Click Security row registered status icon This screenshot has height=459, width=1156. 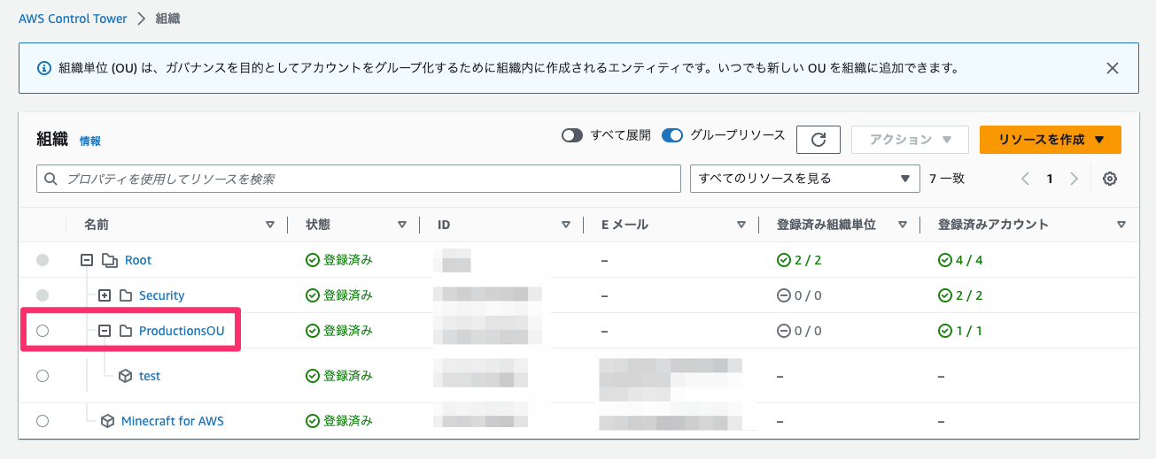click(312, 295)
